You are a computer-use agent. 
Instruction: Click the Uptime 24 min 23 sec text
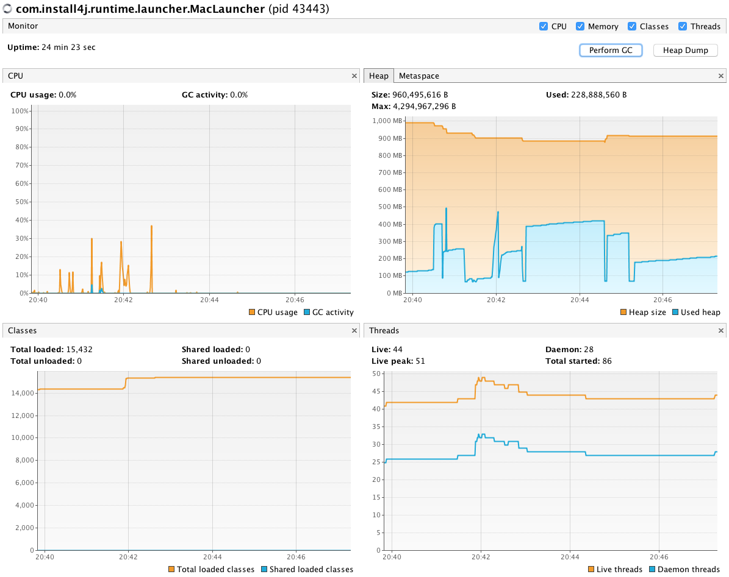point(52,48)
